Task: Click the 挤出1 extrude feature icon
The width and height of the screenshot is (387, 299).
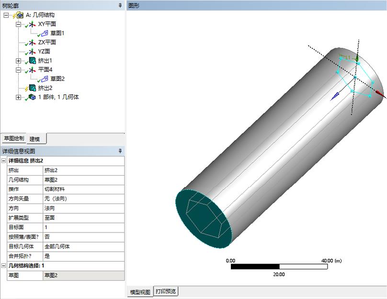Action: coord(33,61)
